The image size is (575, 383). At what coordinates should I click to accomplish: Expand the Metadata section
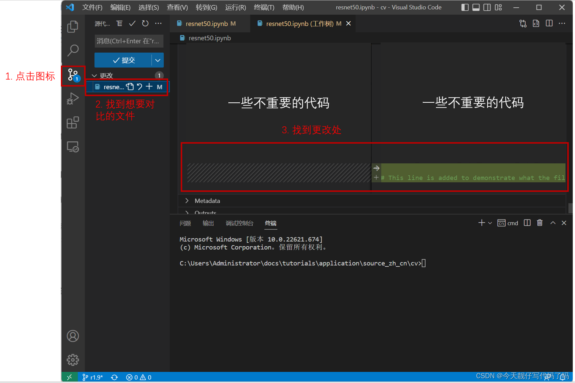point(187,201)
